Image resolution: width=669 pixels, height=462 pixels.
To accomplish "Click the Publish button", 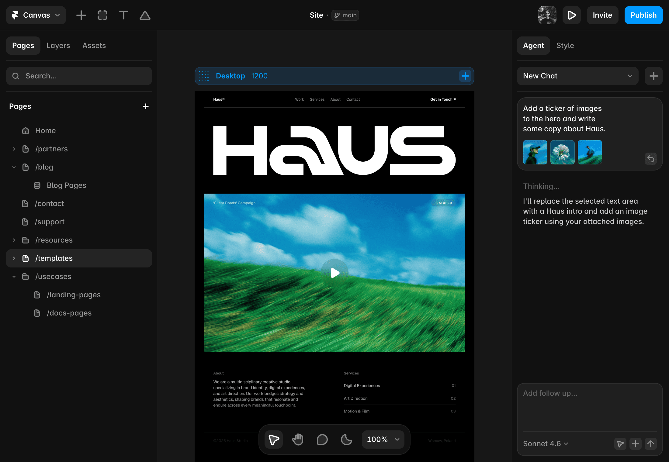I will (x=643, y=15).
